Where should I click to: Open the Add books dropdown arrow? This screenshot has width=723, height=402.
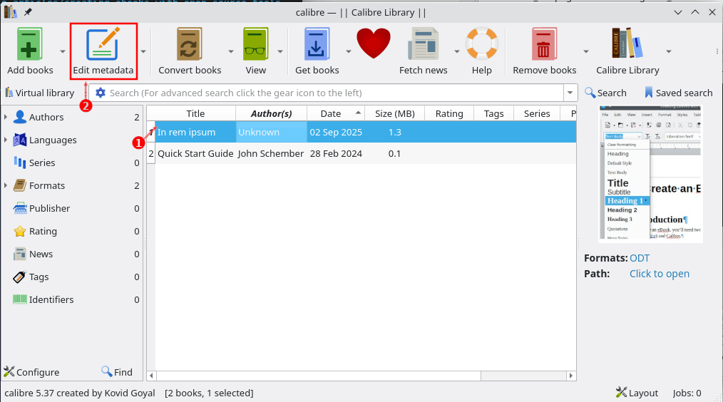[x=63, y=51]
